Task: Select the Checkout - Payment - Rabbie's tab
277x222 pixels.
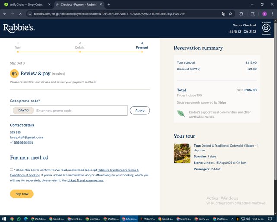Action: (78, 5)
